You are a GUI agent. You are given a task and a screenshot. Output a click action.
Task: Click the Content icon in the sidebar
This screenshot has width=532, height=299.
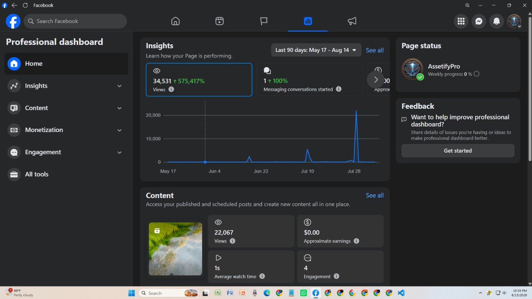pos(14,108)
